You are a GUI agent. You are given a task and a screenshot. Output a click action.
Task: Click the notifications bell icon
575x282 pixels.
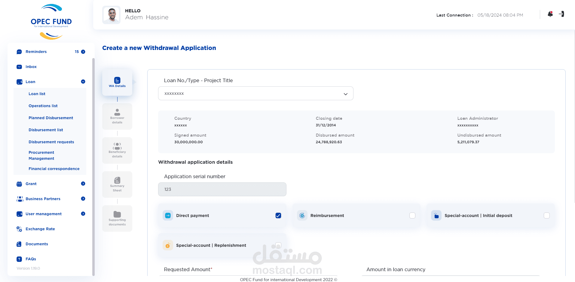pos(550,14)
